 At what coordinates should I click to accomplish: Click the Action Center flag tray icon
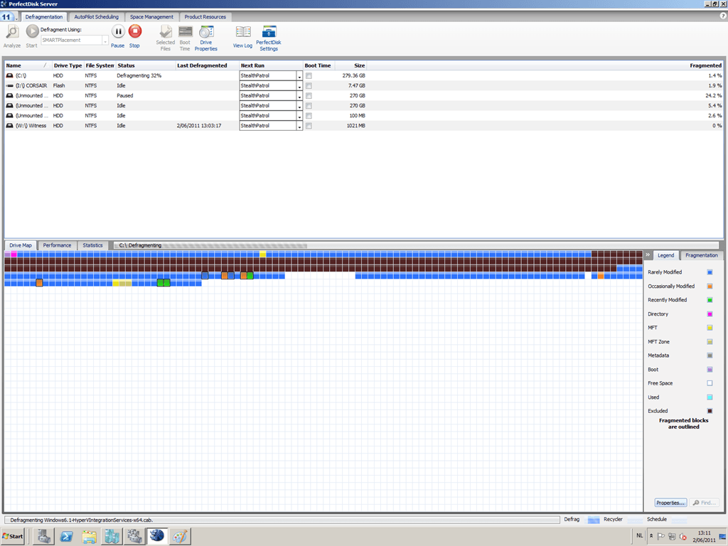coord(660,537)
